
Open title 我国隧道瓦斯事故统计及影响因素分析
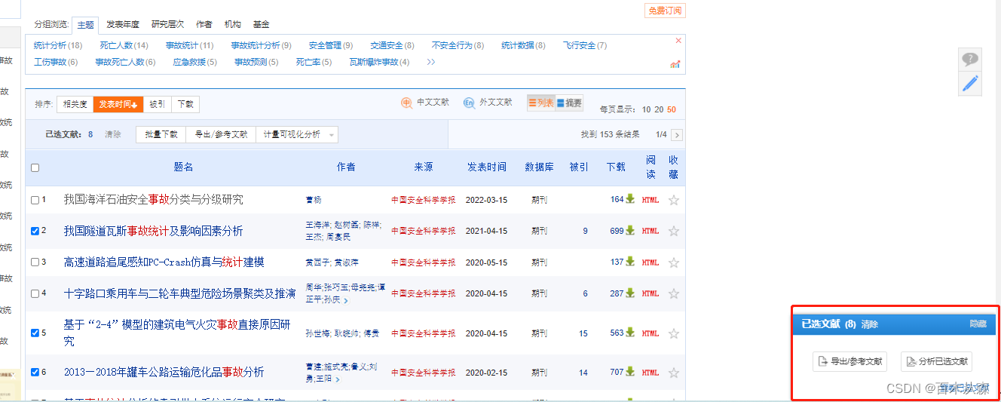153,231
